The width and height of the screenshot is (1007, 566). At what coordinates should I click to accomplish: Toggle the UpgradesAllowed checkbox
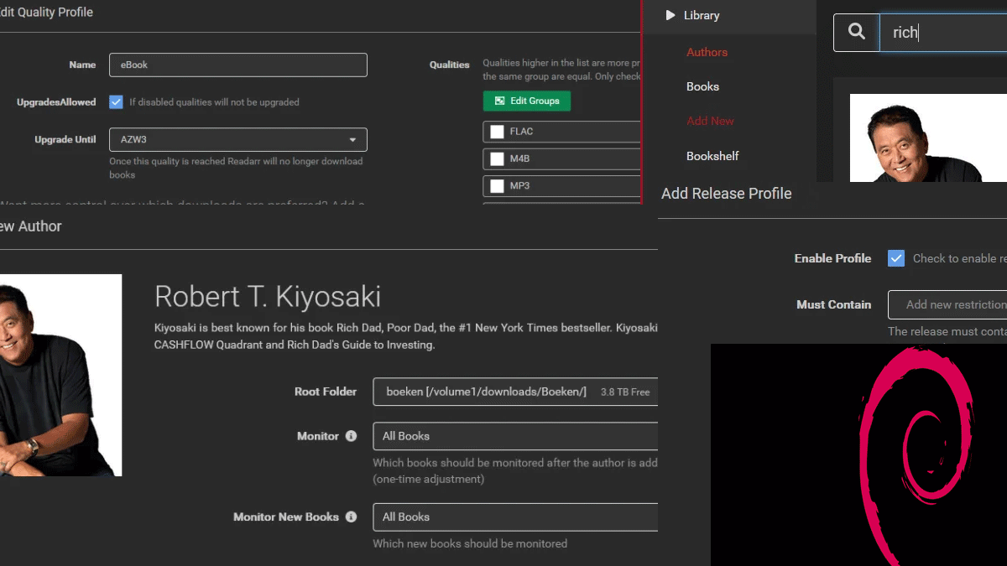pyautogui.click(x=117, y=102)
